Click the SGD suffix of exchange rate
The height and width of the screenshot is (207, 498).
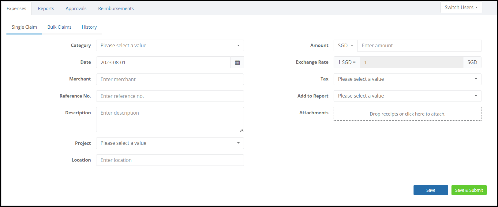click(x=472, y=62)
